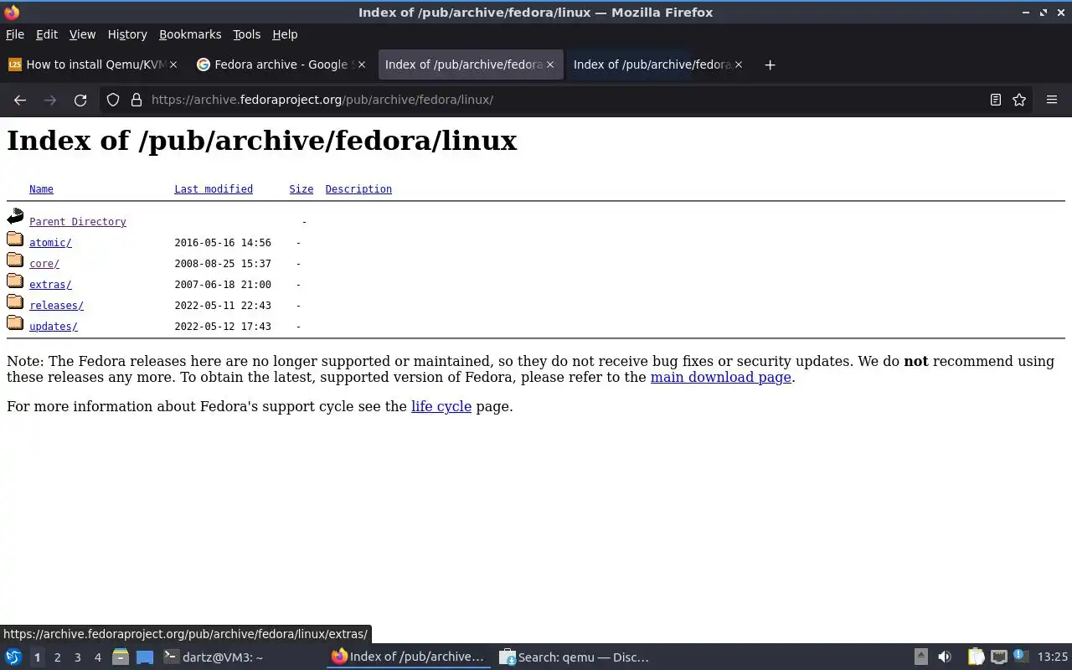Open the Parent Directory link
The width and height of the screenshot is (1072, 670).
point(78,222)
